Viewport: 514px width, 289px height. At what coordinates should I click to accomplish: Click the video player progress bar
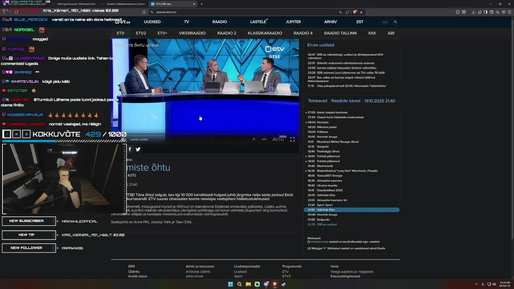(x=205, y=134)
